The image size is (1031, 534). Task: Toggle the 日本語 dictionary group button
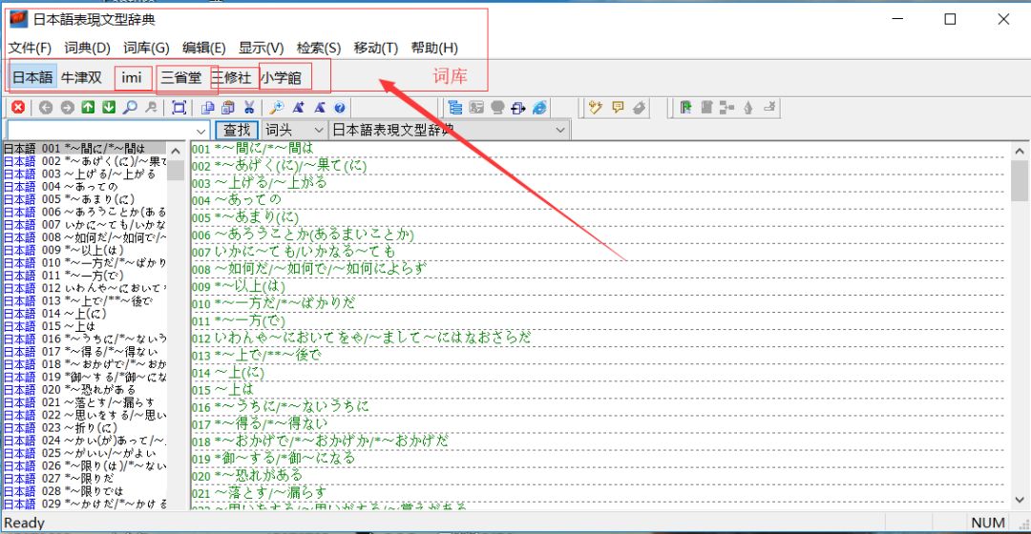click(32, 77)
